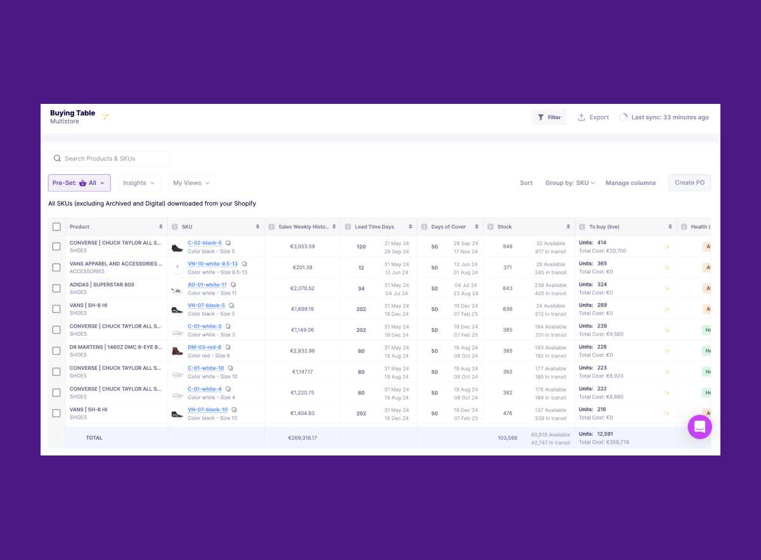Copy SKU C-02-black-5 with the copy icon

(228, 243)
